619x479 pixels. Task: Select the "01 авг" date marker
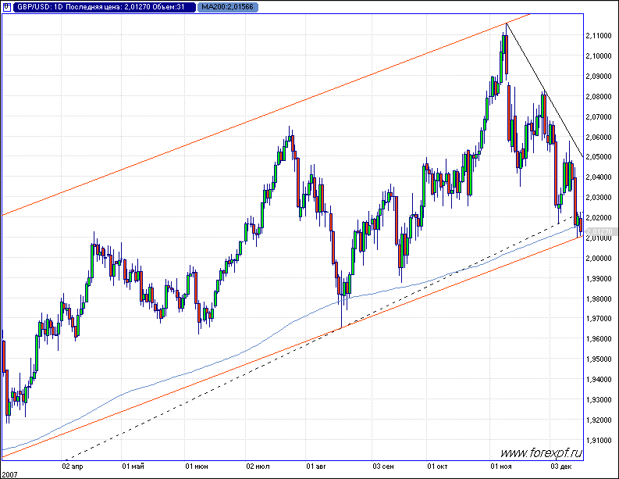coord(315,466)
